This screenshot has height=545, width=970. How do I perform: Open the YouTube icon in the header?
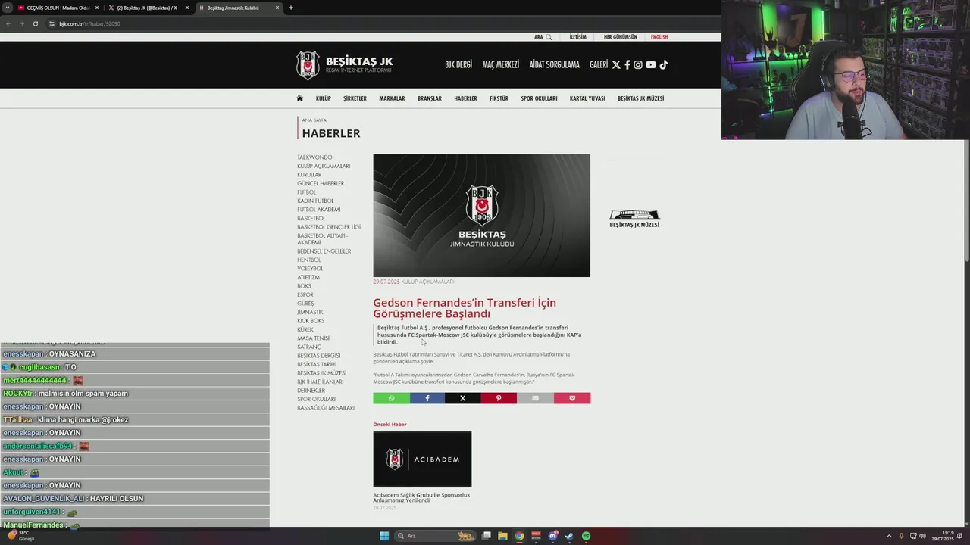coord(650,65)
